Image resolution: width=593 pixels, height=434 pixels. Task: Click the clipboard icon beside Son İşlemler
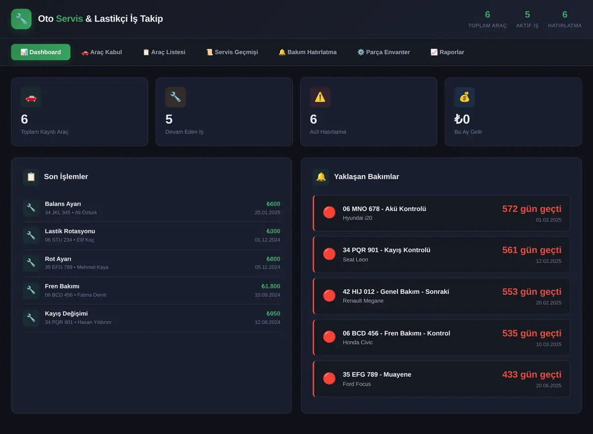(31, 177)
